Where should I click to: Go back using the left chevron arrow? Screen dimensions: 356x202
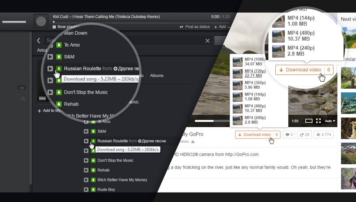[x=39, y=41]
